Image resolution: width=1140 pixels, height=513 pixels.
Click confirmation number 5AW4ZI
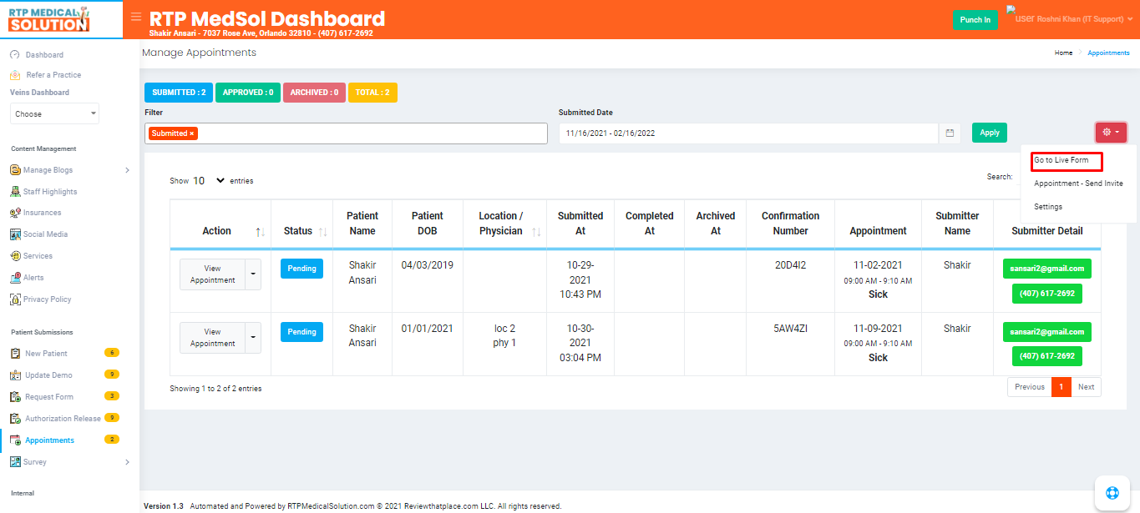coord(790,329)
